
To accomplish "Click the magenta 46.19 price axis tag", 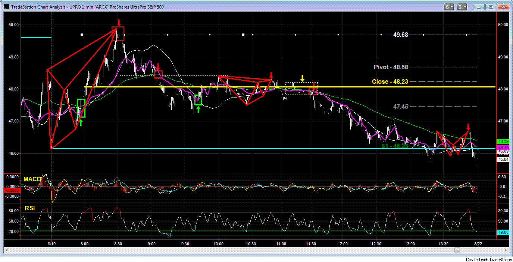I will (x=502, y=148).
